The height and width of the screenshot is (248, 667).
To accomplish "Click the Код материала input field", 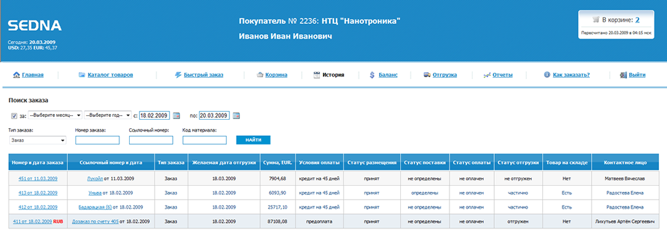I will pyautogui.click(x=204, y=140).
